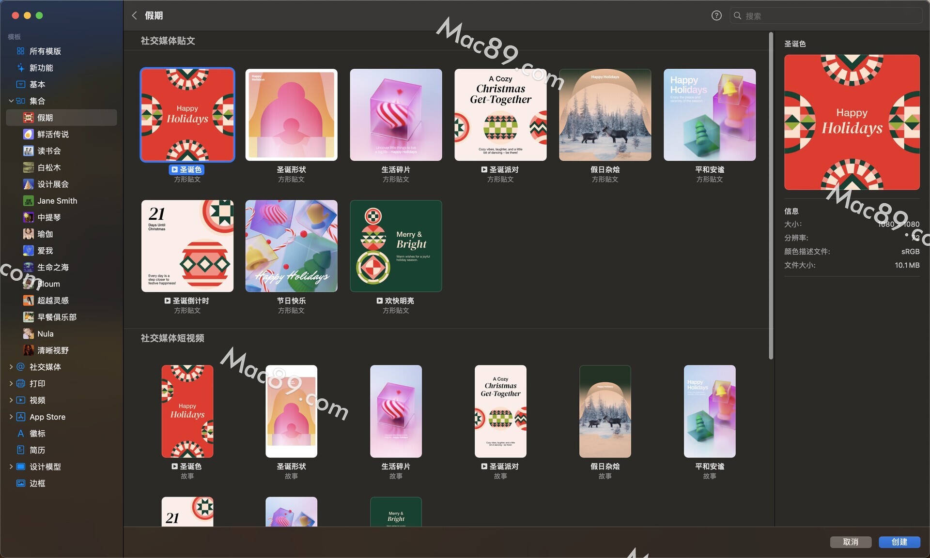Screen dimensions: 930x558
Task: Open the 简历 resume category icon
Action: click(x=20, y=450)
